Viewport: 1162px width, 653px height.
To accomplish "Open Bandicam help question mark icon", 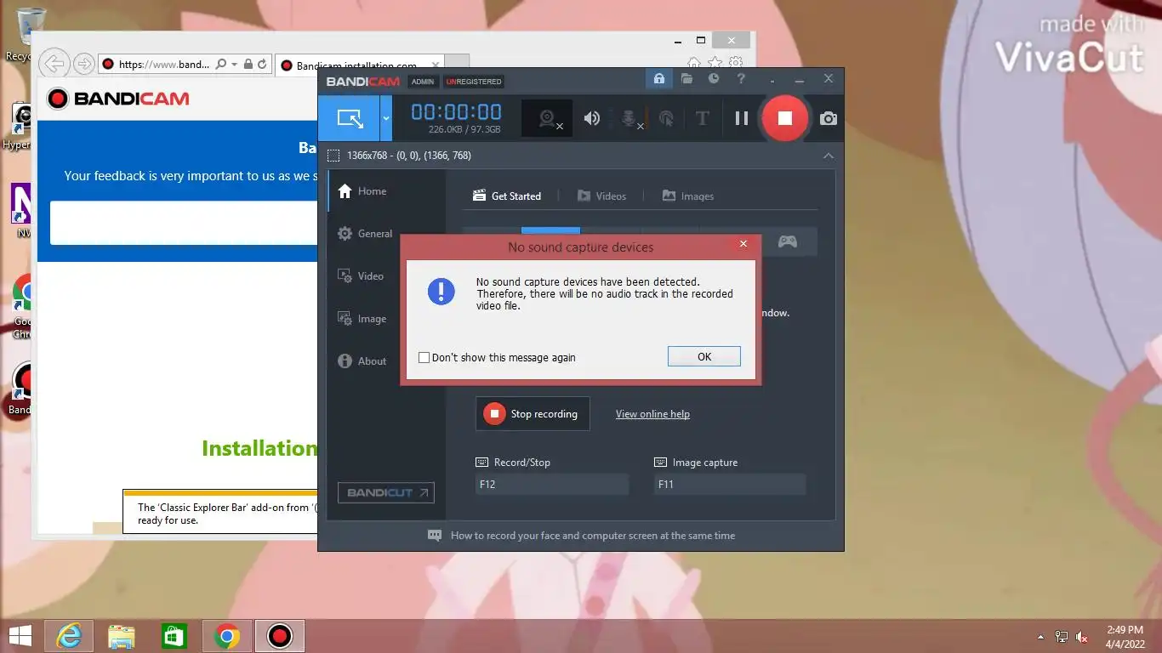I will coord(741,79).
